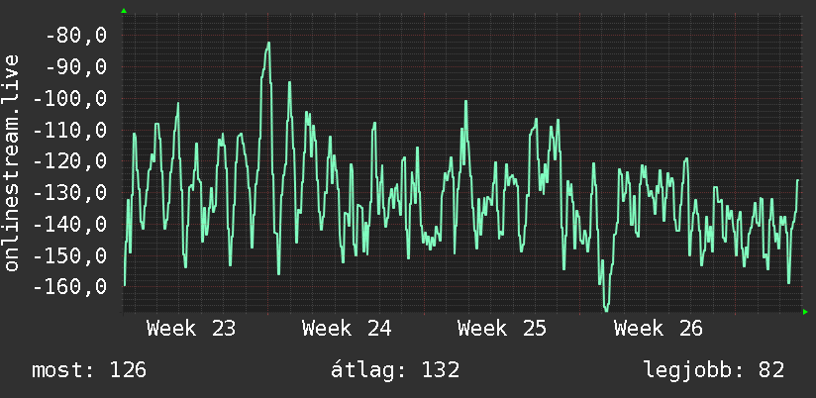Click the 'átlag: 132' average value

(395, 370)
